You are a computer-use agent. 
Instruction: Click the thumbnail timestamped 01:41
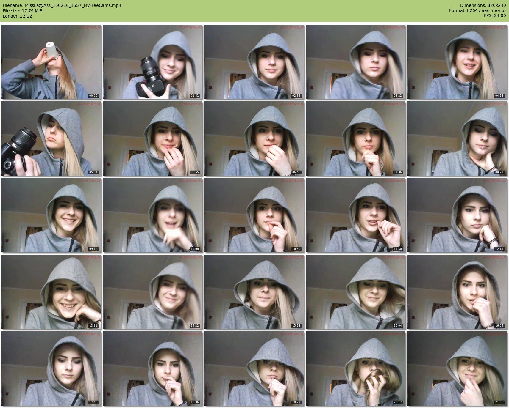(153, 62)
